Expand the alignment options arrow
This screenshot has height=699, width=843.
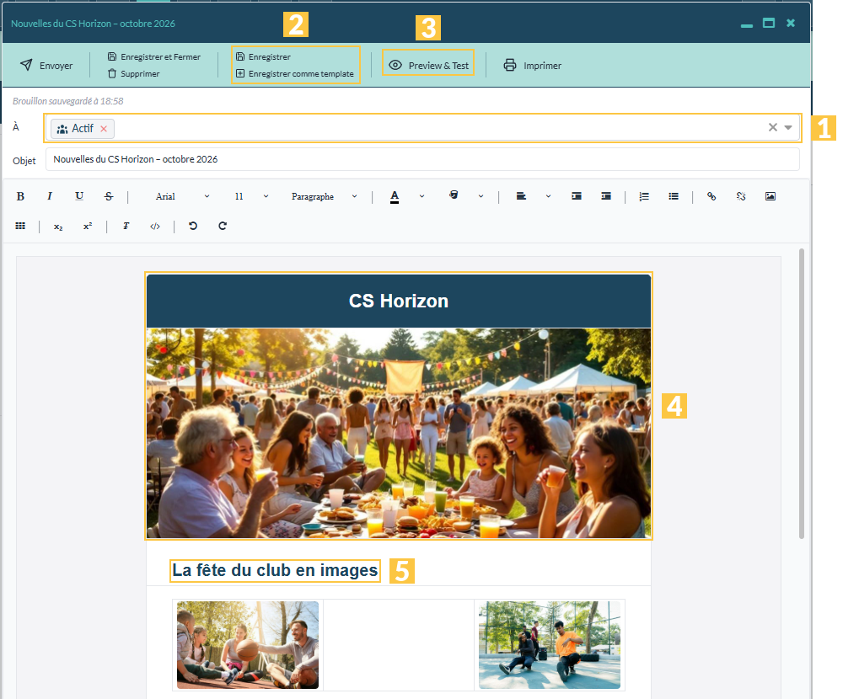pyautogui.click(x=549, y=196)
